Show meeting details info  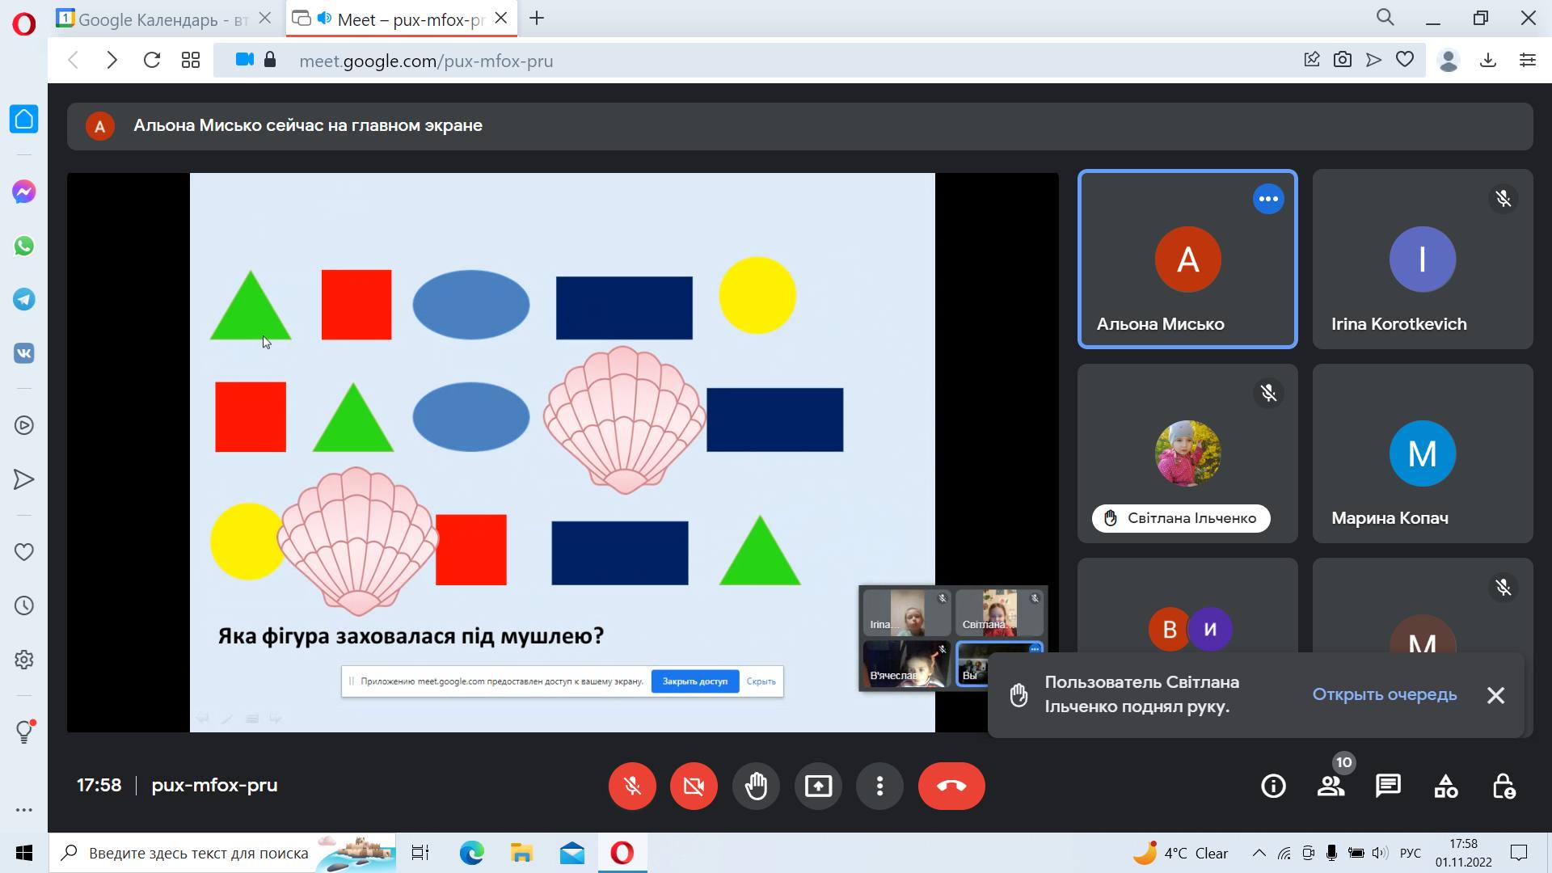click(1273, 786)
